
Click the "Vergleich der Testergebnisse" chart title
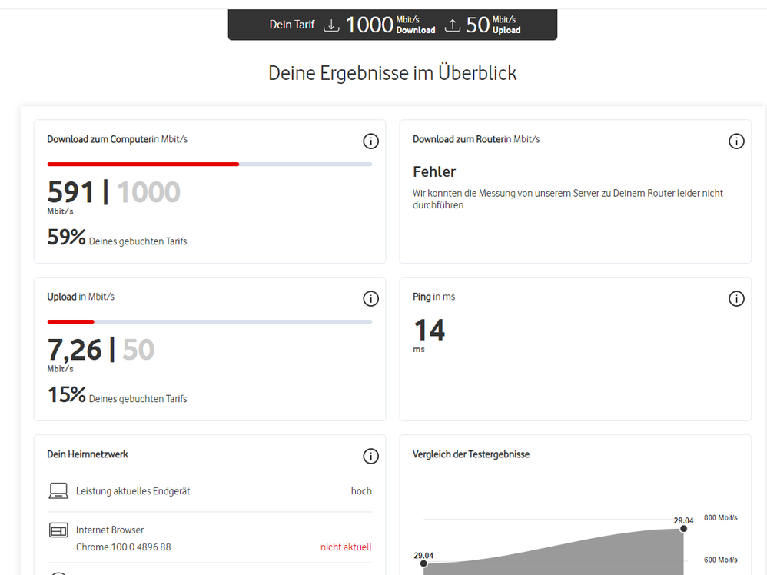pyautogui.click(x=471, y=454)
